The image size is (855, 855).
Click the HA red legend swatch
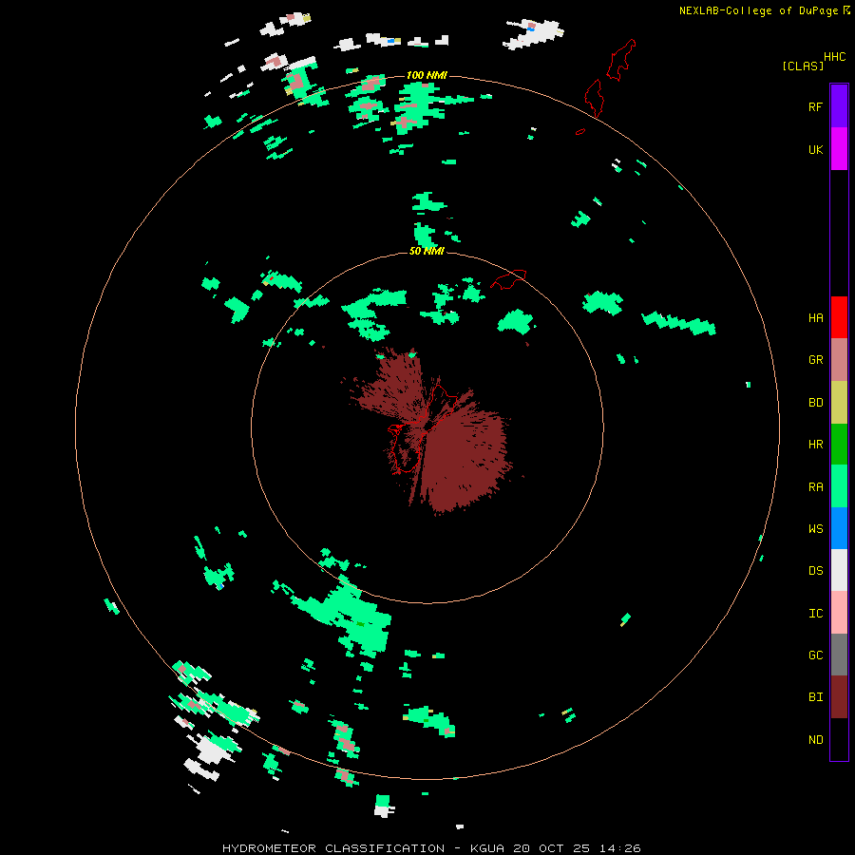pyautogui.click(x=839, y=317)
